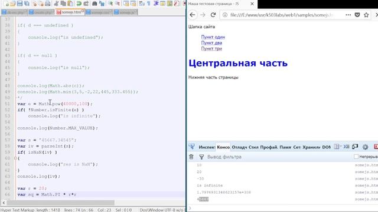
Task: Enable the Непрерывные логи checkbox
Action: coord(356,157)
